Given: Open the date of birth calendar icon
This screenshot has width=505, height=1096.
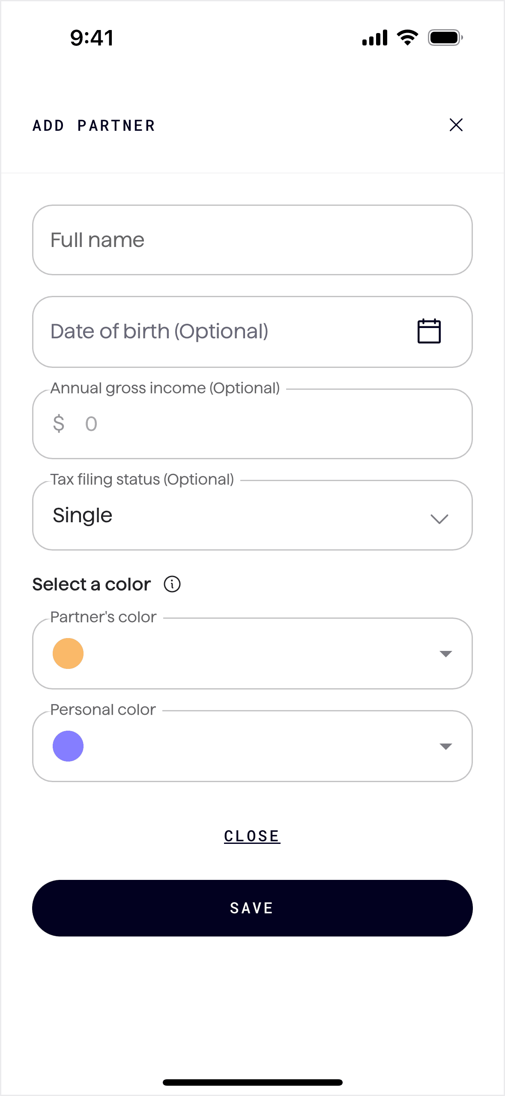Looking at the screenshot, I should (429, 331).
